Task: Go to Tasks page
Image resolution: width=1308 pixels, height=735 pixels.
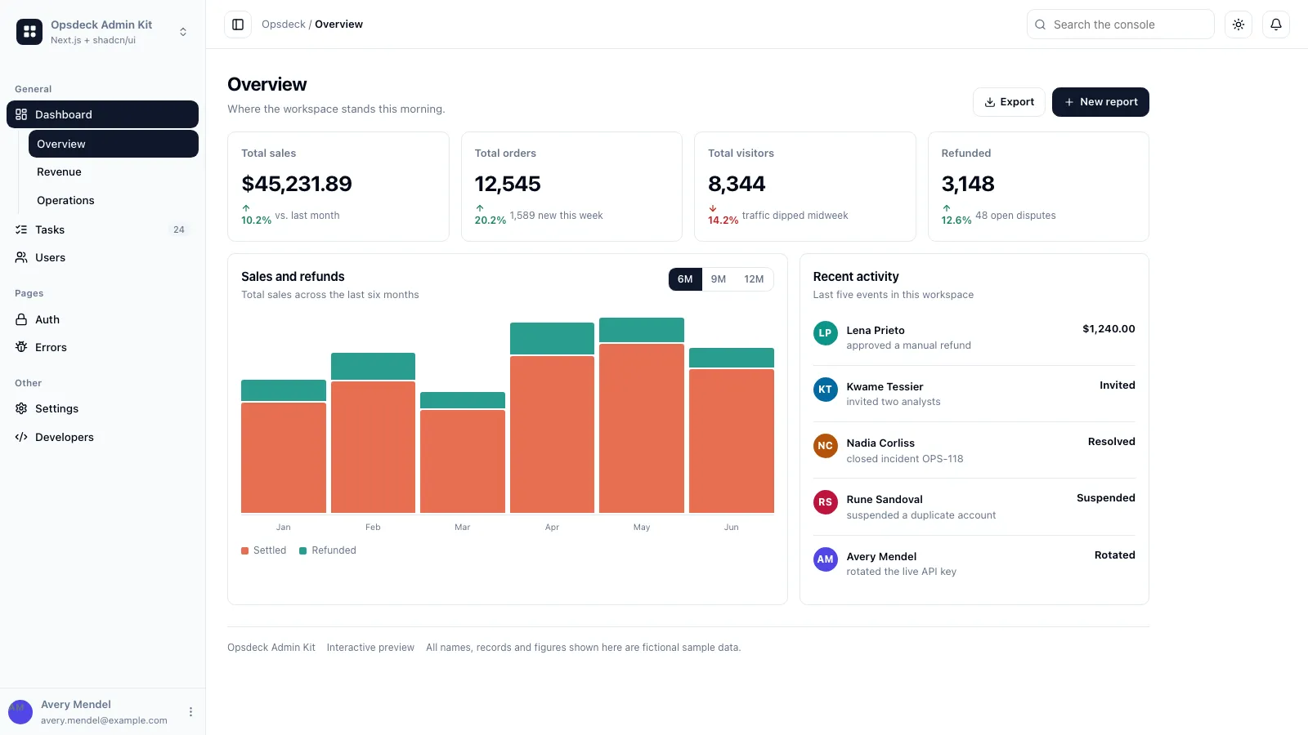Action: click(x=102, y=229)
